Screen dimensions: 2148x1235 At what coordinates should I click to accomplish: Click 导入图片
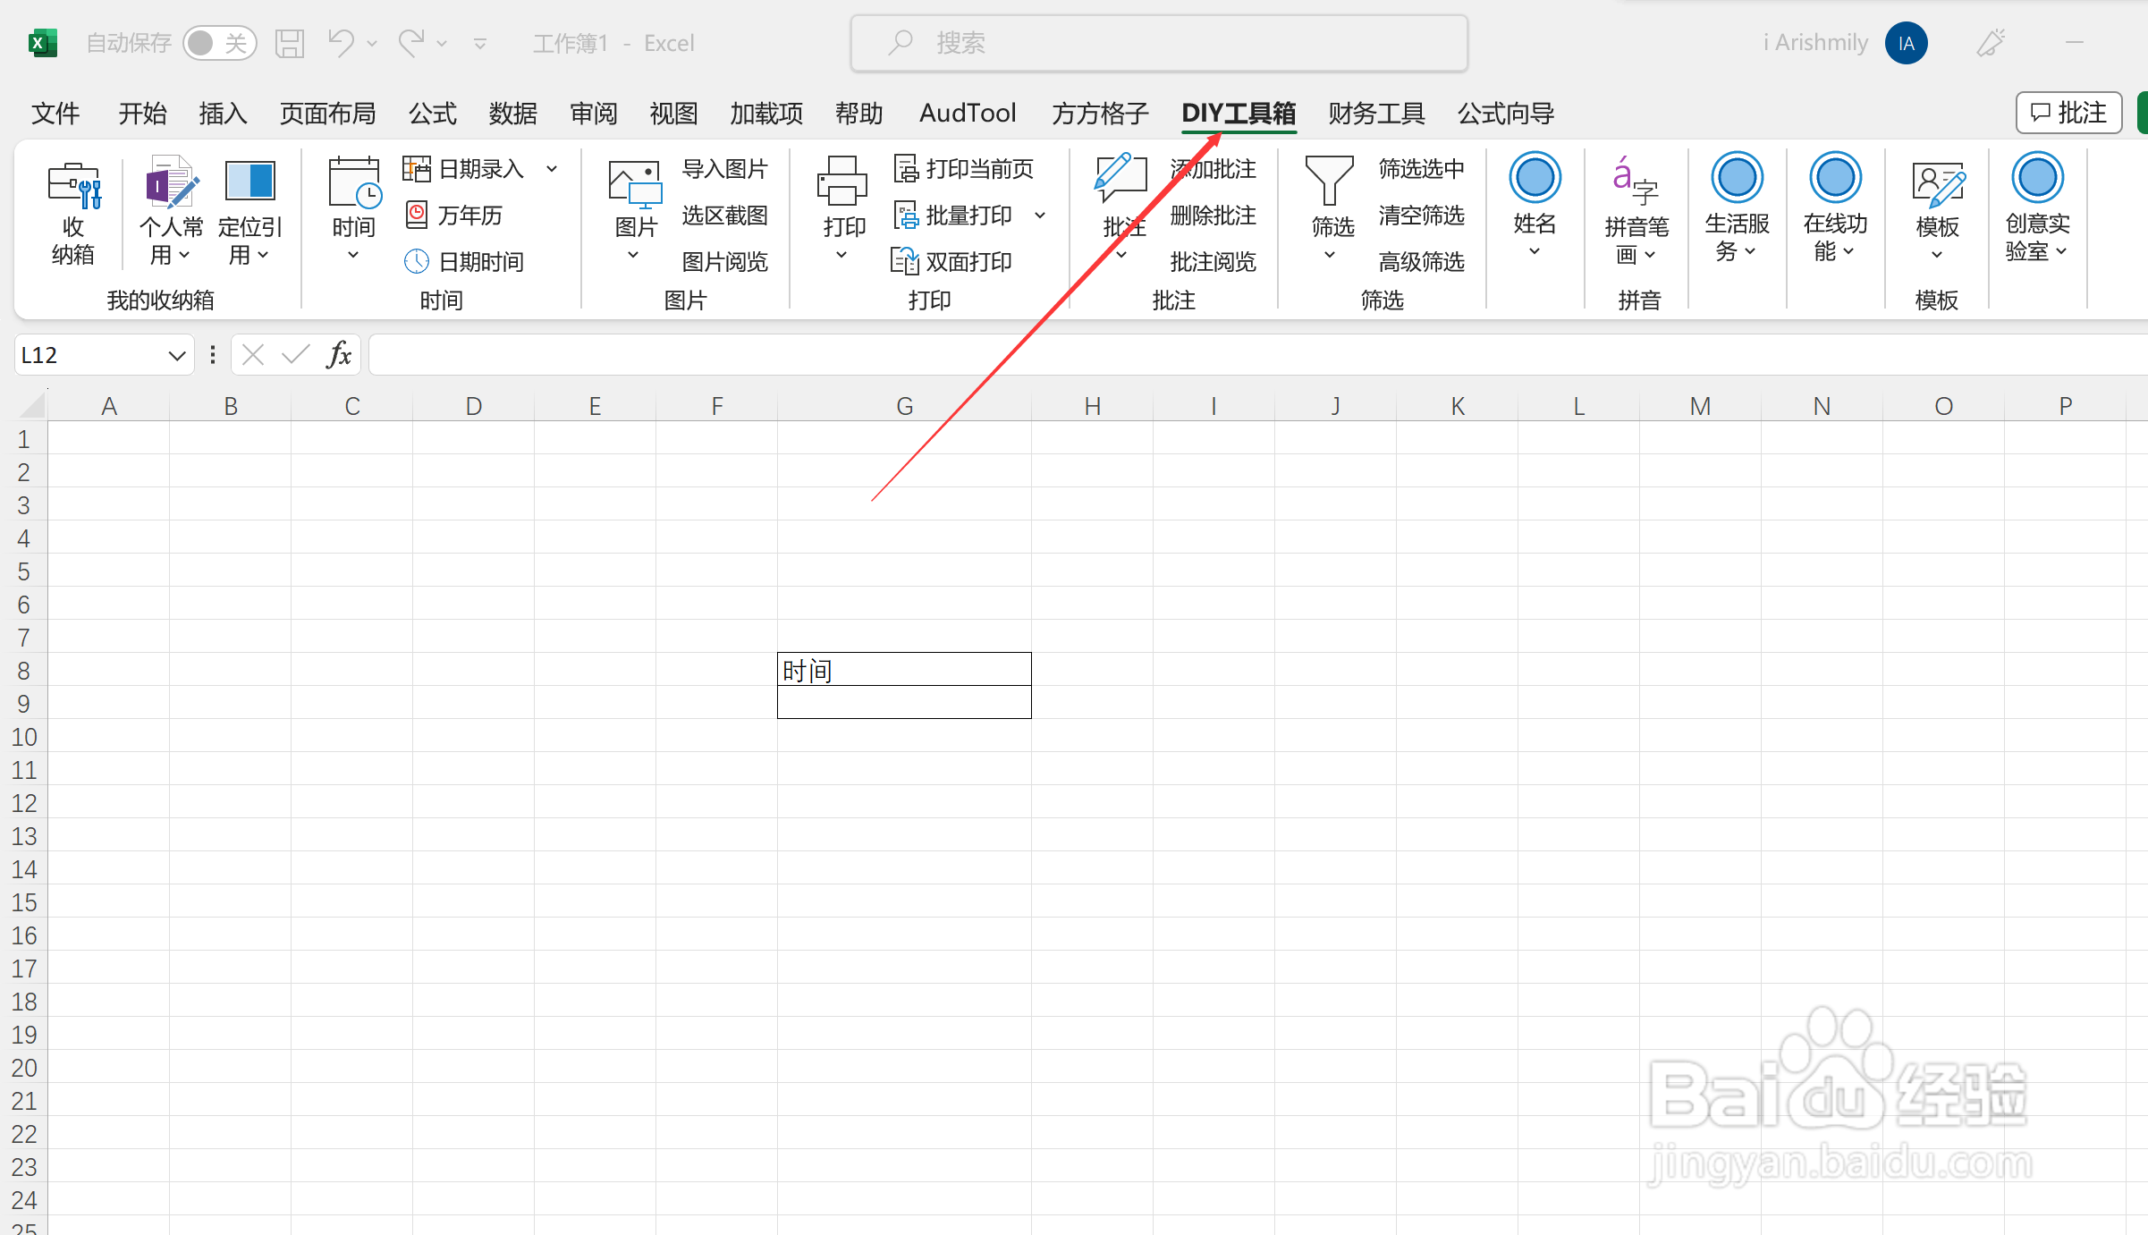click(724, 168)
